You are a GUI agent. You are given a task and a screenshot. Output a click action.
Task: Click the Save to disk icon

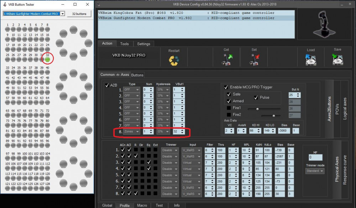click(337, 59)
